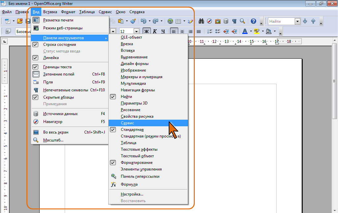Open the undo history dropdown arrow
Screen dimensions: 338x213
[x=150, y=21]
